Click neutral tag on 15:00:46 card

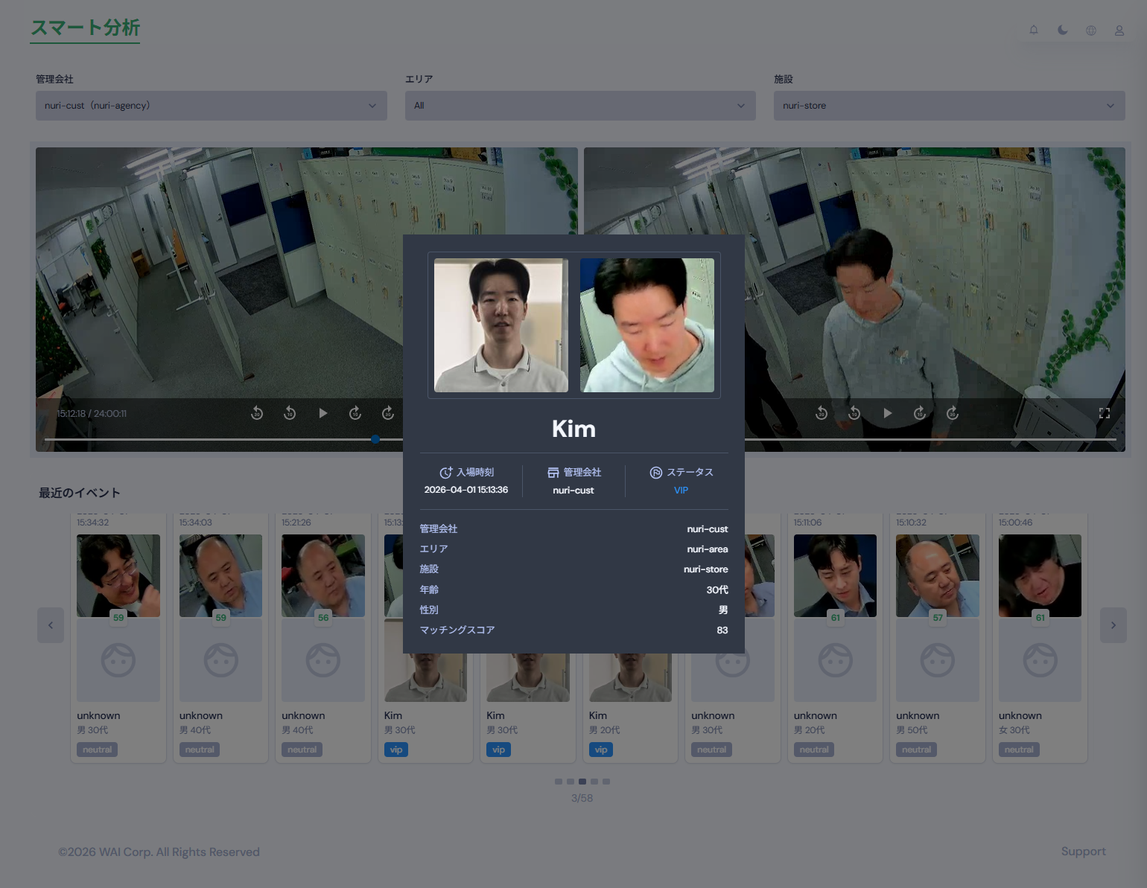coord(1019,750)
